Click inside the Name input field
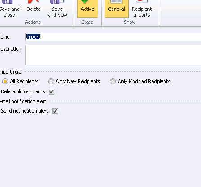This screenshot has height=187, width=201. pyautogui.click(x=113, y=37)
